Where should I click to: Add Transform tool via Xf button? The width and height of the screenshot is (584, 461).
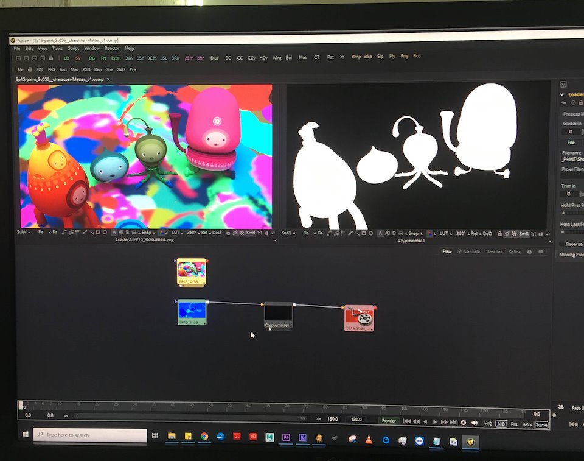(x=342, y=57)
